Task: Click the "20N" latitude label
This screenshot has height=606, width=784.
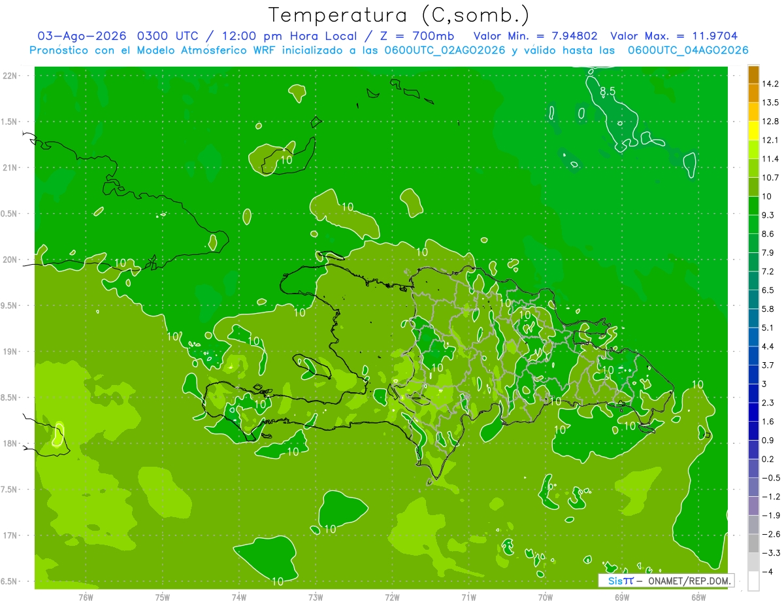Action: pyautogui.click(x=10, y=260)
